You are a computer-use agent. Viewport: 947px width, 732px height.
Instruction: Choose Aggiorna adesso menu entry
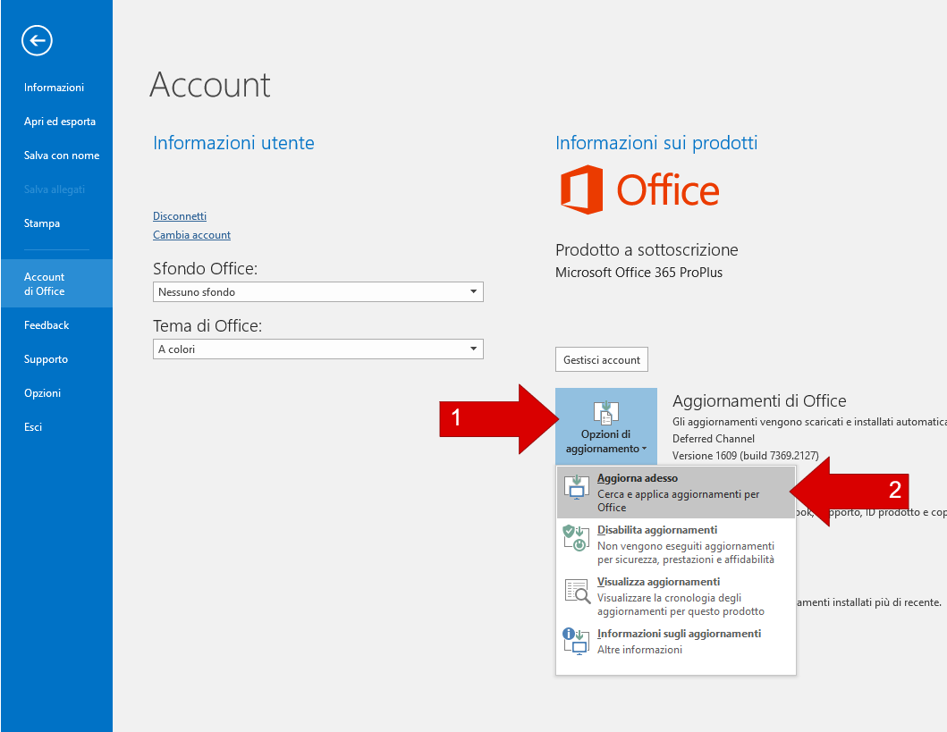675,492
